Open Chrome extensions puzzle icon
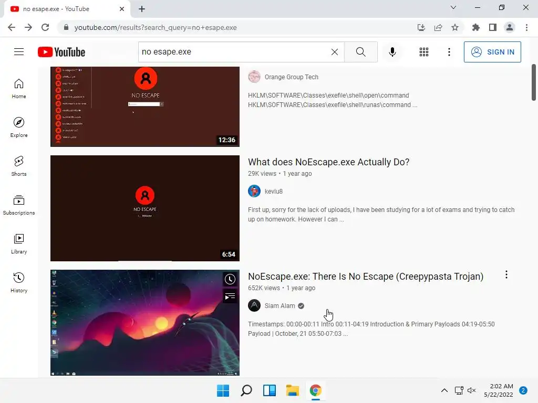Screen dimensions: 538x403 (476, 27)
